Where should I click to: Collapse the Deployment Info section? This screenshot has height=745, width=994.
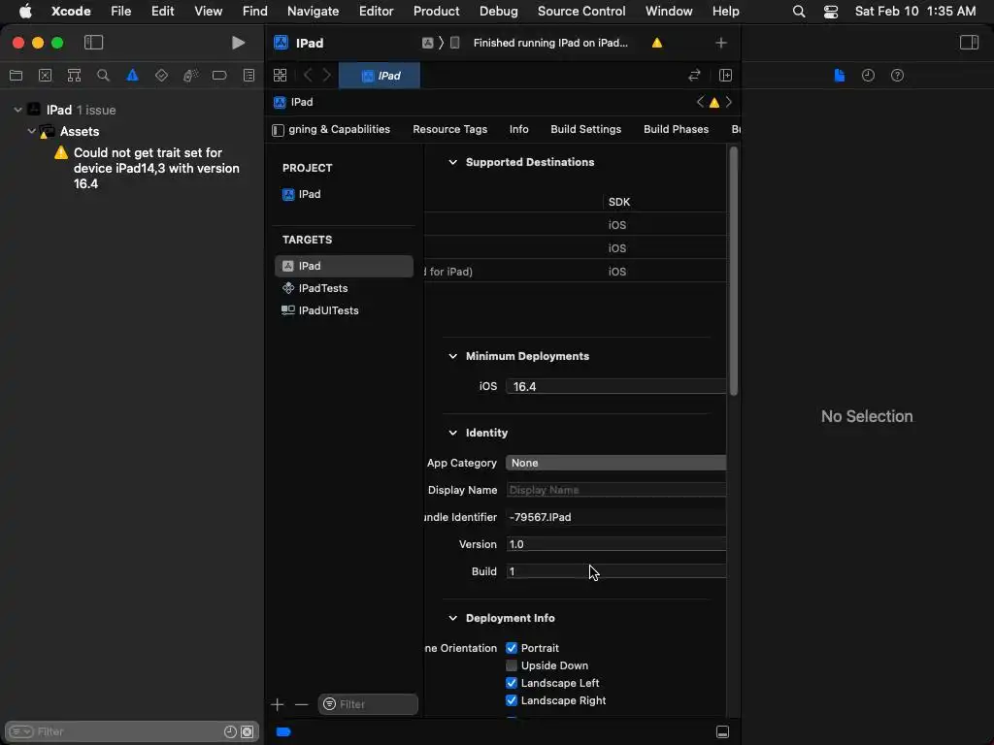click(x=452, y=618)
